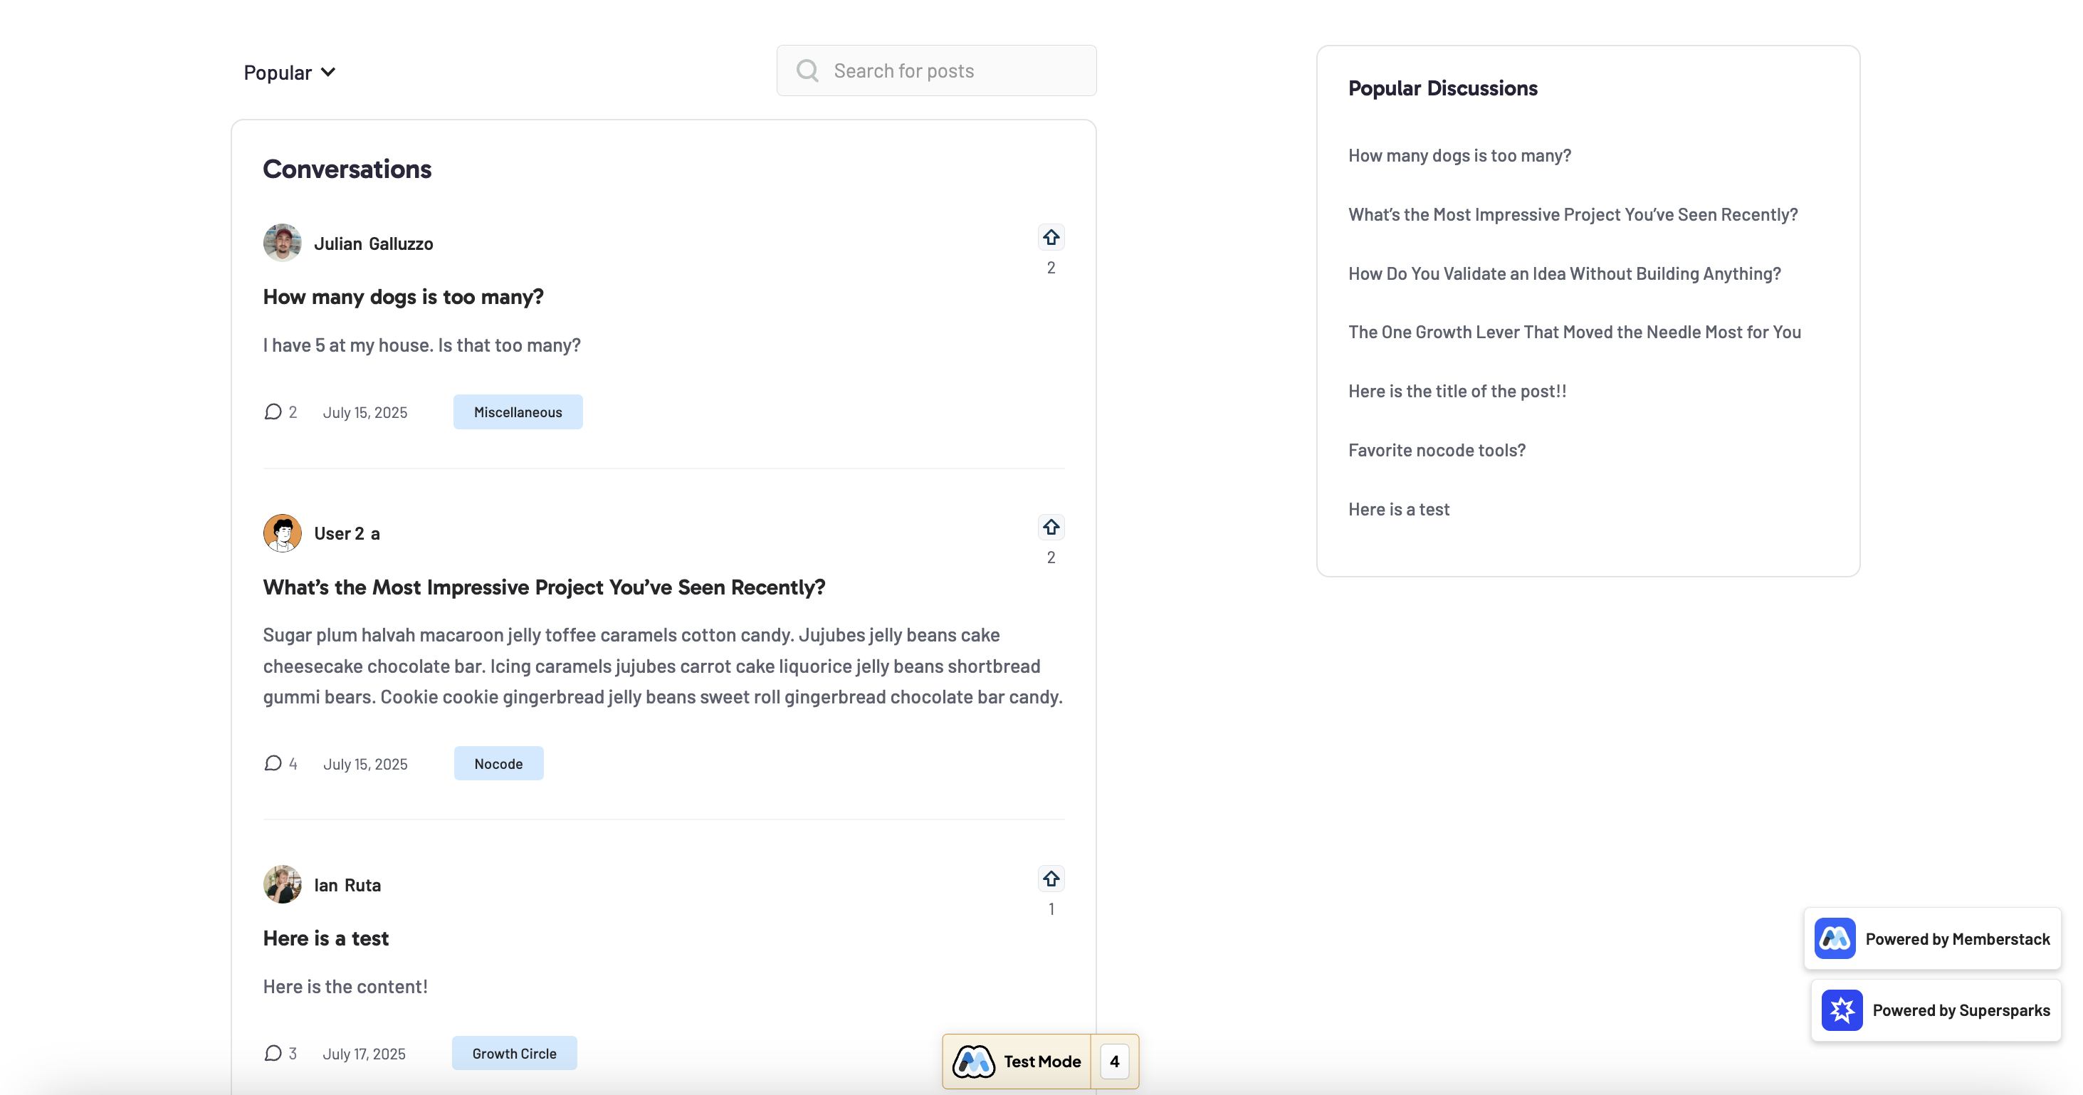Filter by the Nocode tag
The height and width of the screenshot is (1095, 2083).
[498, 764]
